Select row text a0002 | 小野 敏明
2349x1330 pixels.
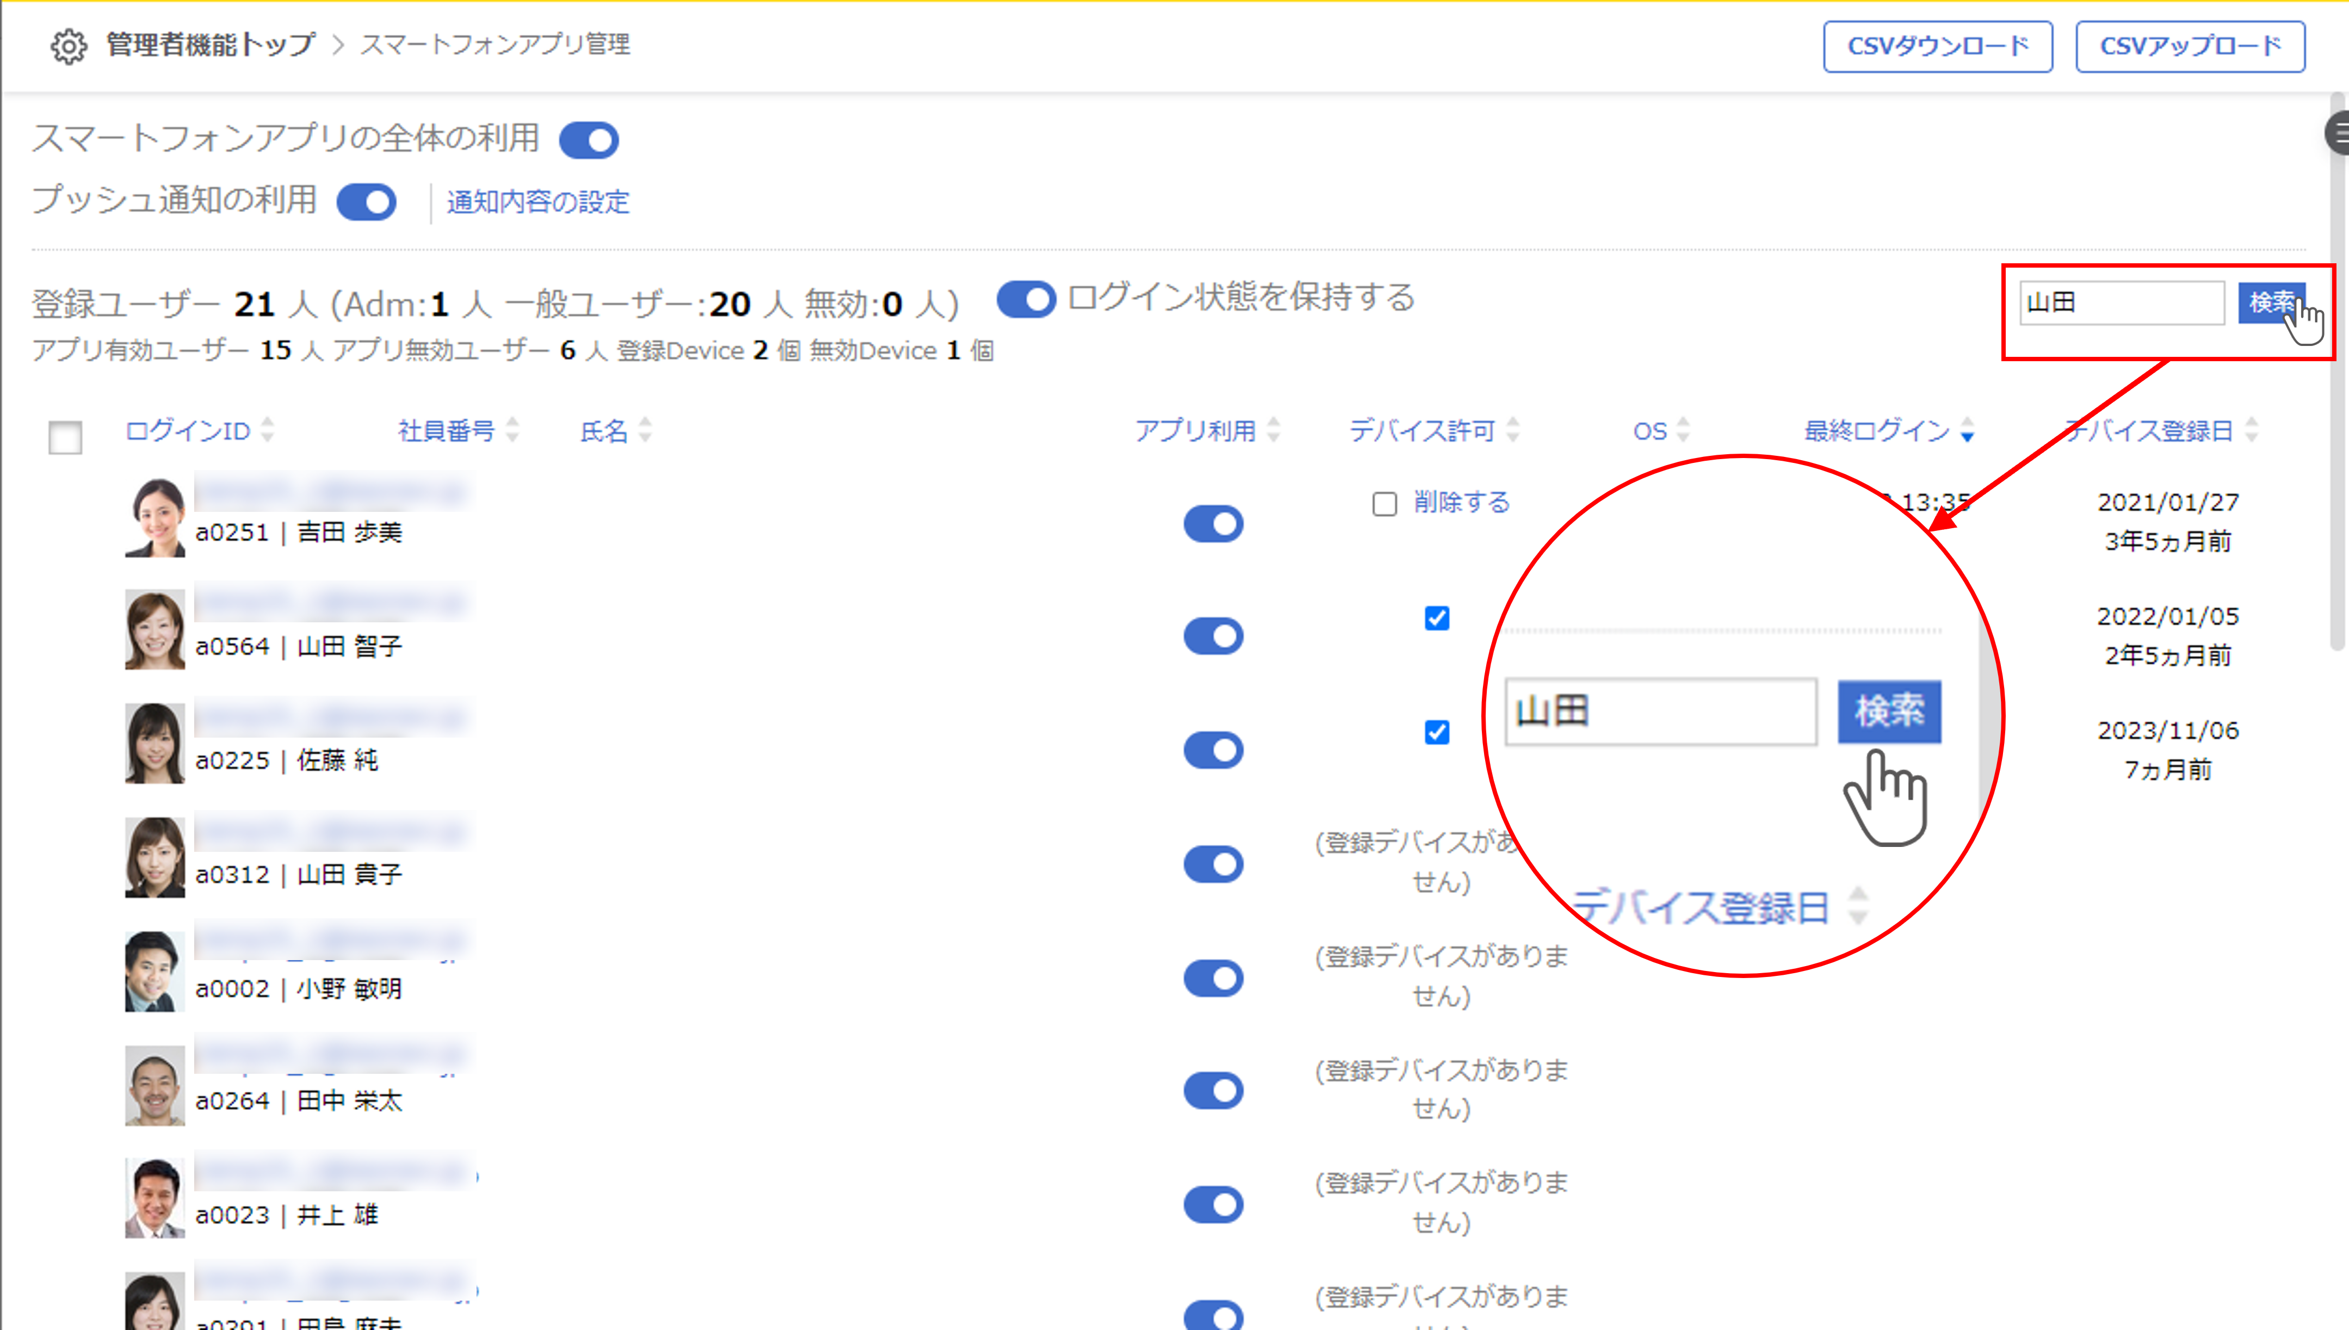(x=299, y=988)
